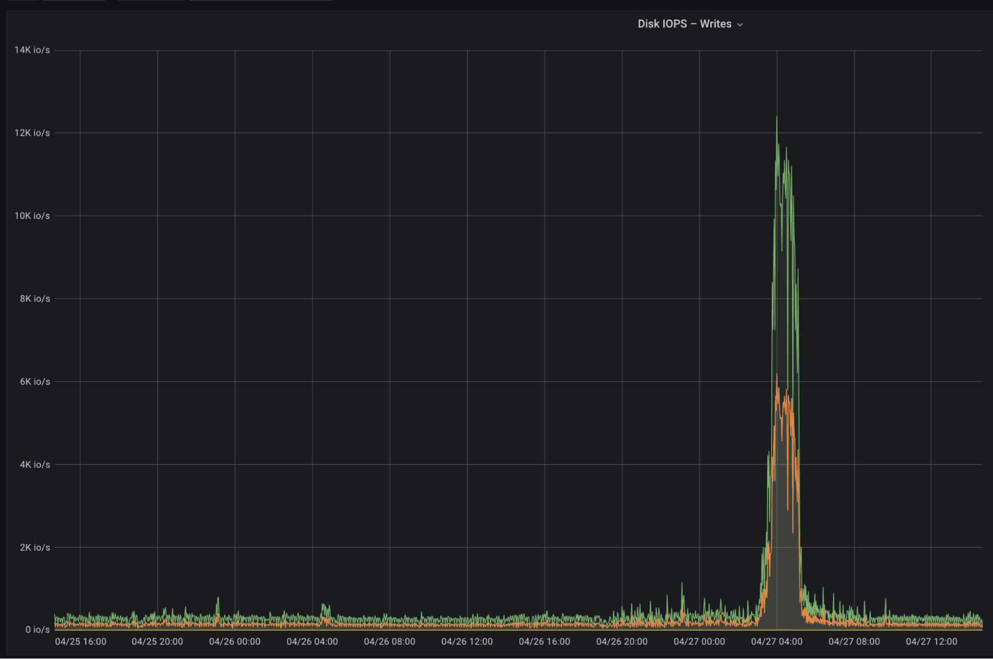993x659 pixels.
Task: Click the 04/26 00:00 time axis label
Action: [234, 641]
